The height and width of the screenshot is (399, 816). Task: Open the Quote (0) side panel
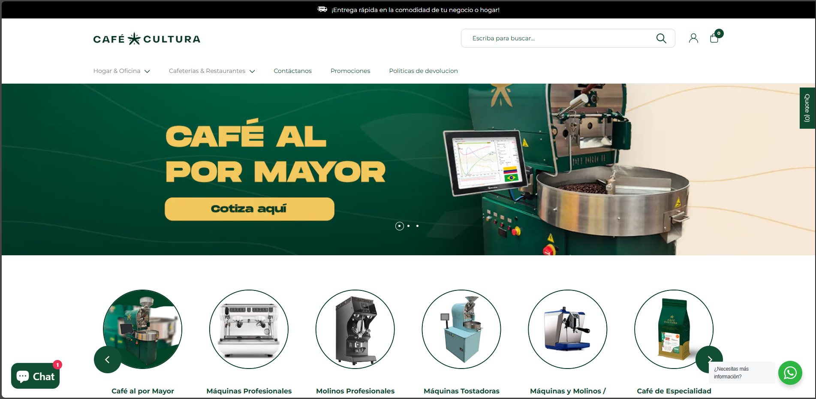coord(807,108)
